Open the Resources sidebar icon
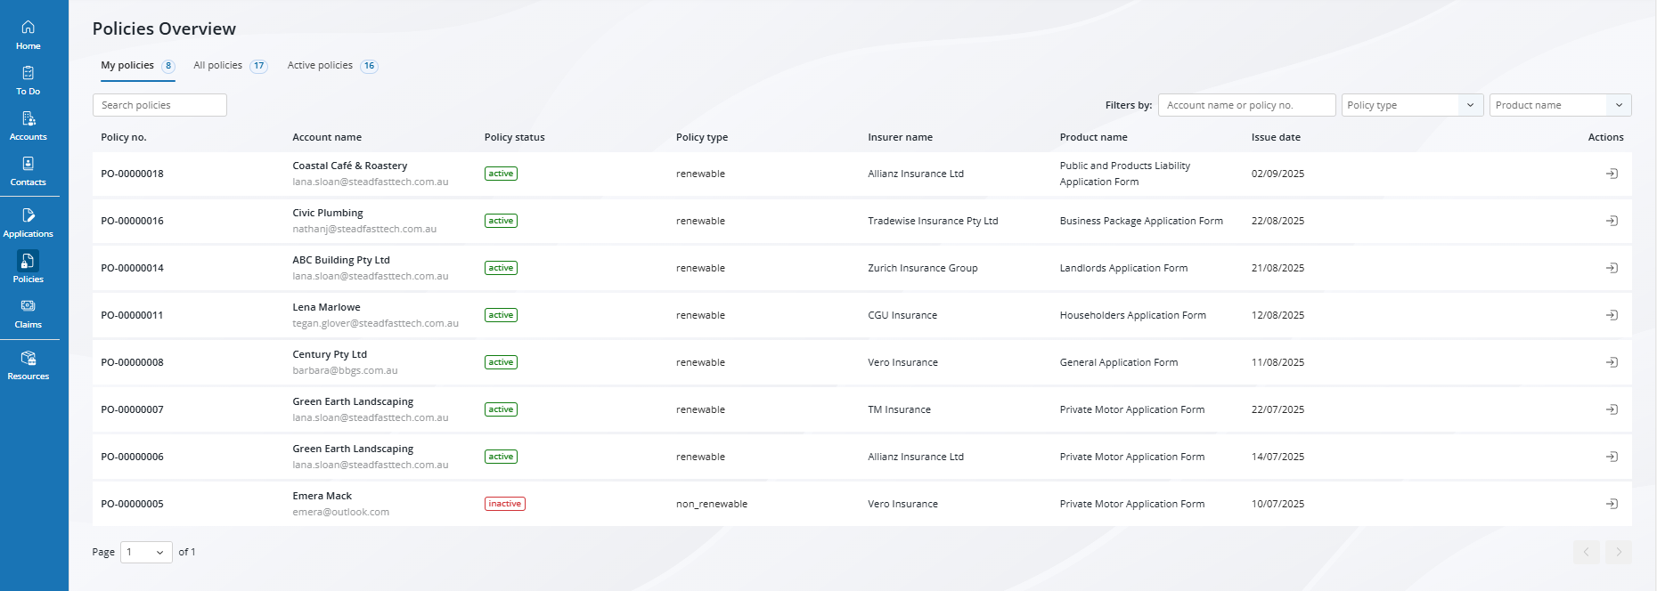This screenshot has height=591, width=1657. pos(29,364)
